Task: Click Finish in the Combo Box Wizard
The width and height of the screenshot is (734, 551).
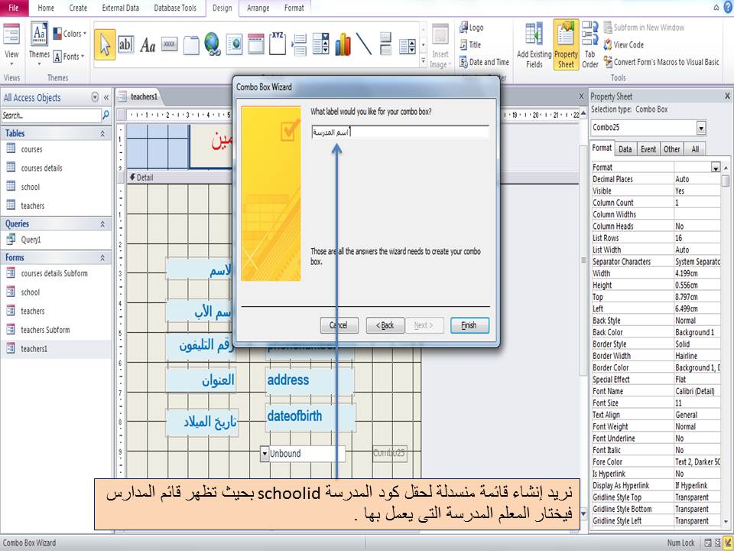Action: click(469, 325)
